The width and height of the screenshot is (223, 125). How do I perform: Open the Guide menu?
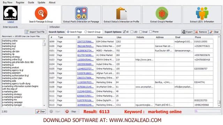coord(31,2)
